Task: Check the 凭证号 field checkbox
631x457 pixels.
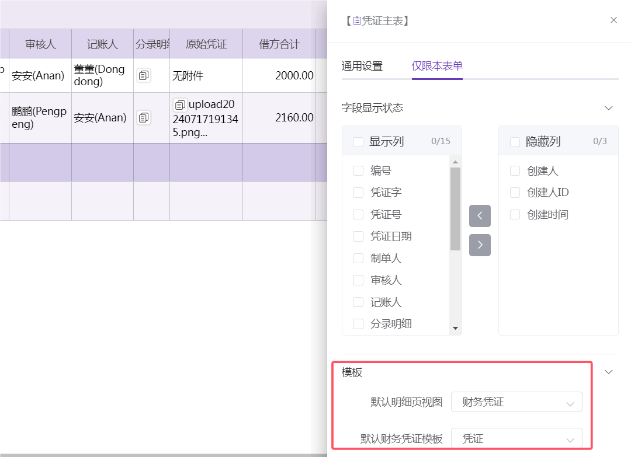Action: (x=358, y=215)
